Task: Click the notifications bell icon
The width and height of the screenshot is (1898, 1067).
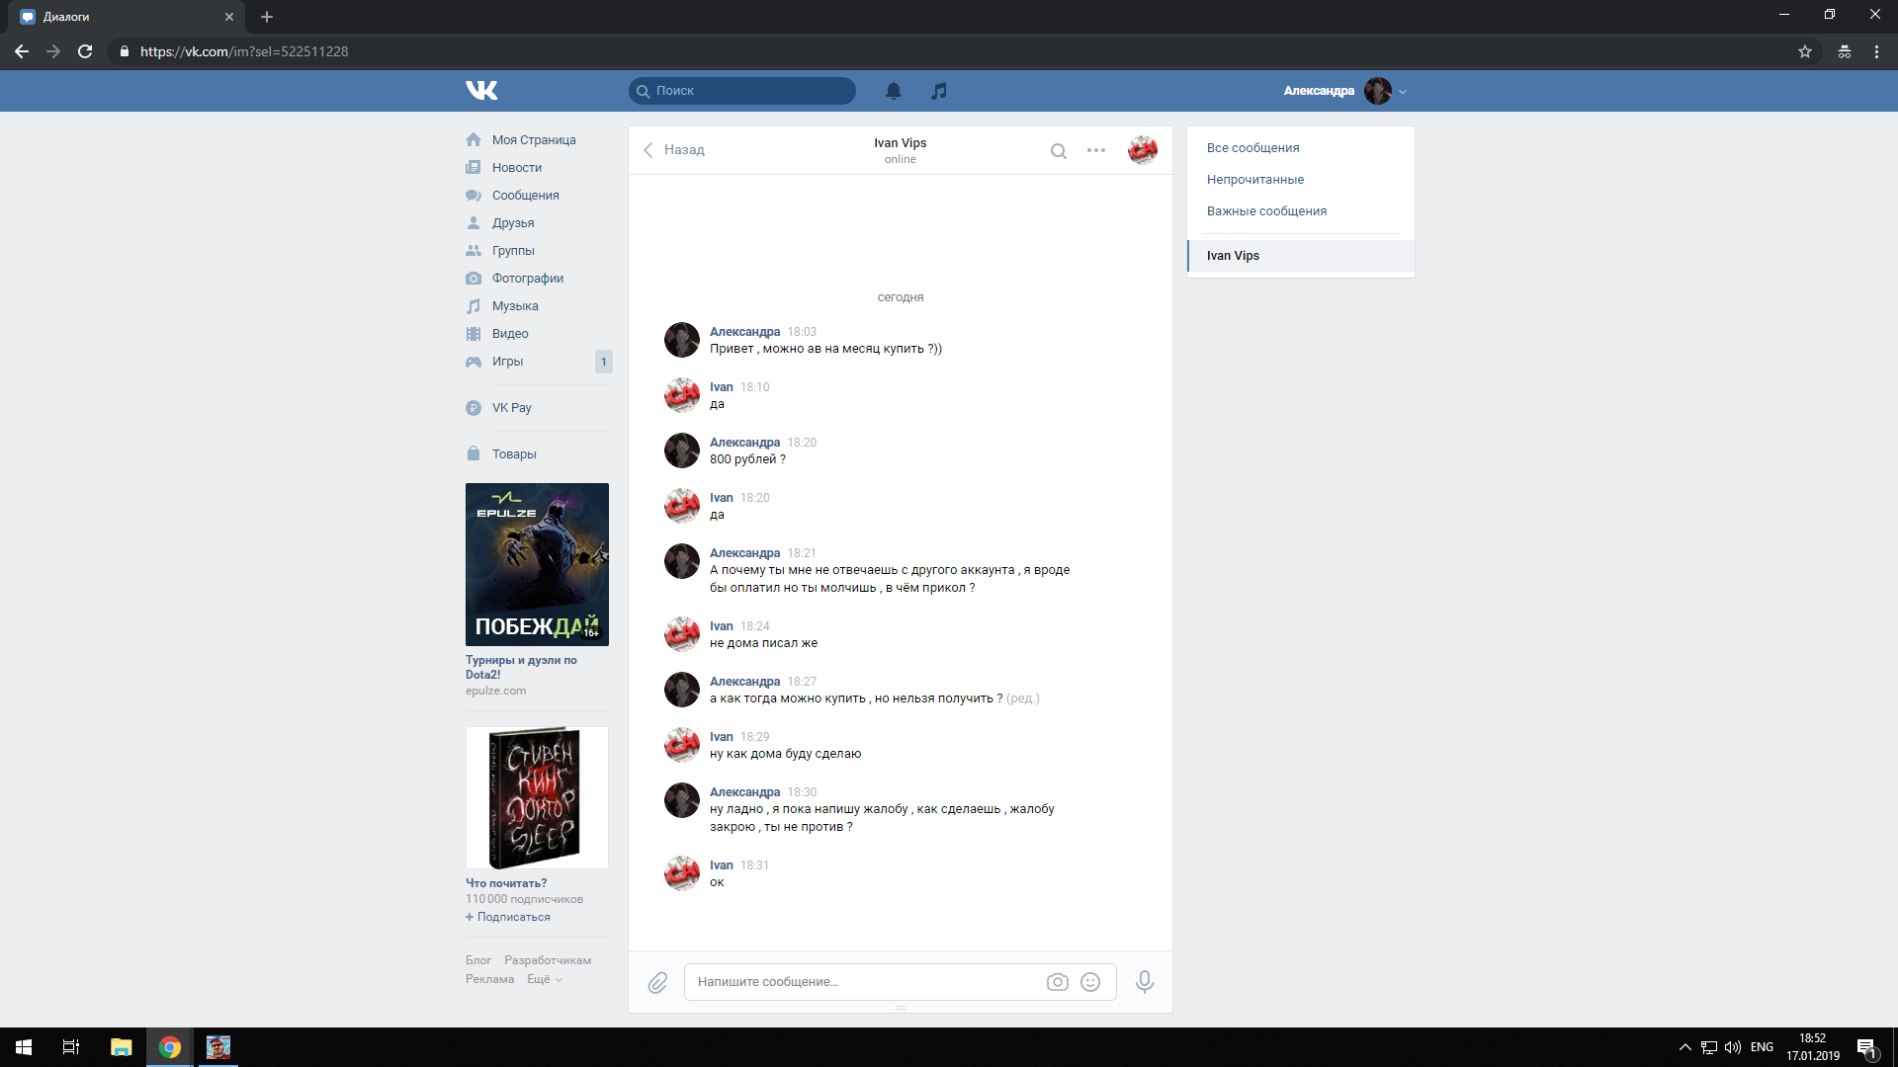Action: point(894,91)
